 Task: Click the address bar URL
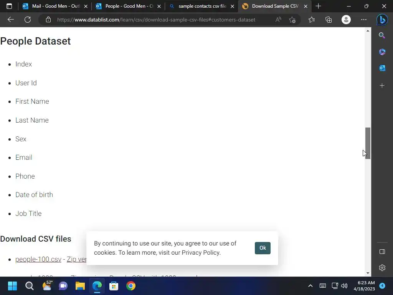[156, 20]
